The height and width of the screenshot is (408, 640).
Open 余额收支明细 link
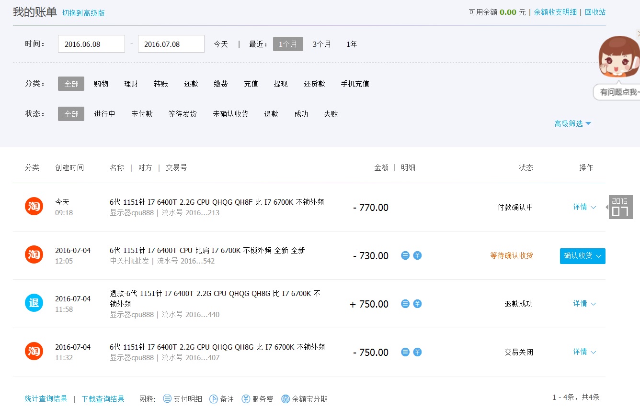pyautogui.click(x=555, y=12)
